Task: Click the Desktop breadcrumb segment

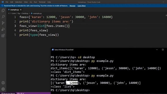Action: pos(25,13)
